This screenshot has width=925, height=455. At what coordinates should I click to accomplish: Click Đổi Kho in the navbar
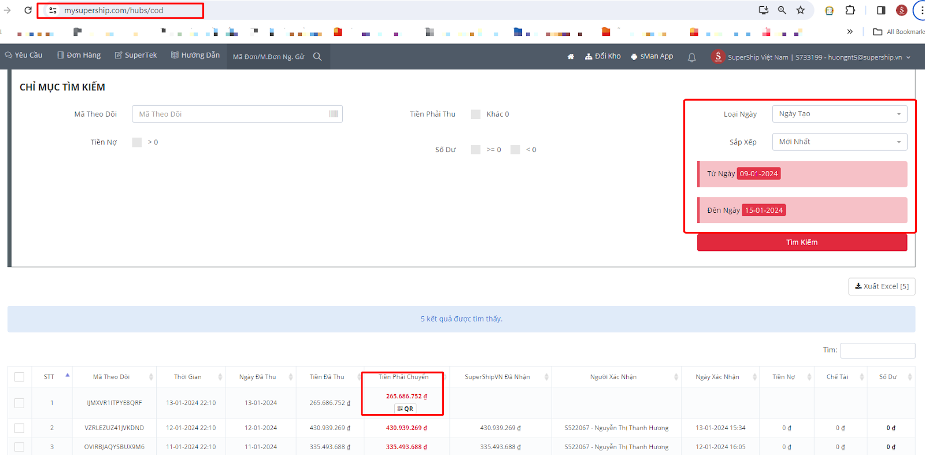(x=603, y=56)
